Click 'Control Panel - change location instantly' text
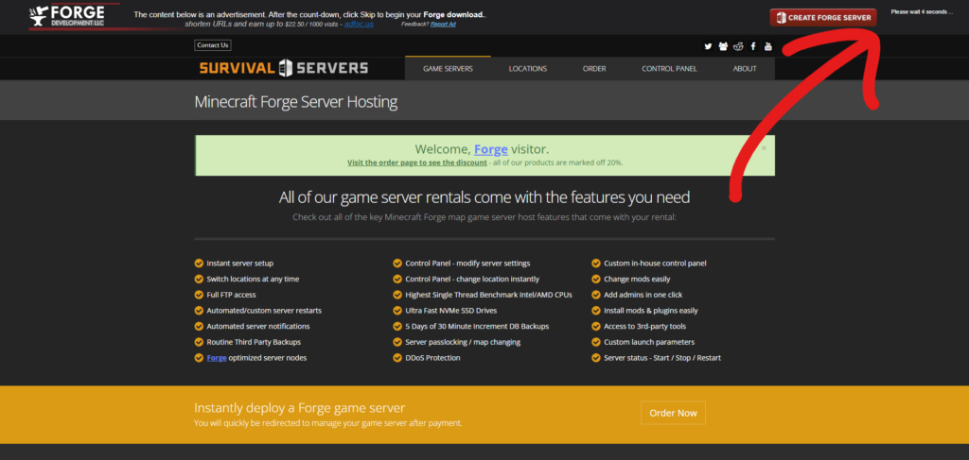969x460 pixels. click(x=472, y=279)
